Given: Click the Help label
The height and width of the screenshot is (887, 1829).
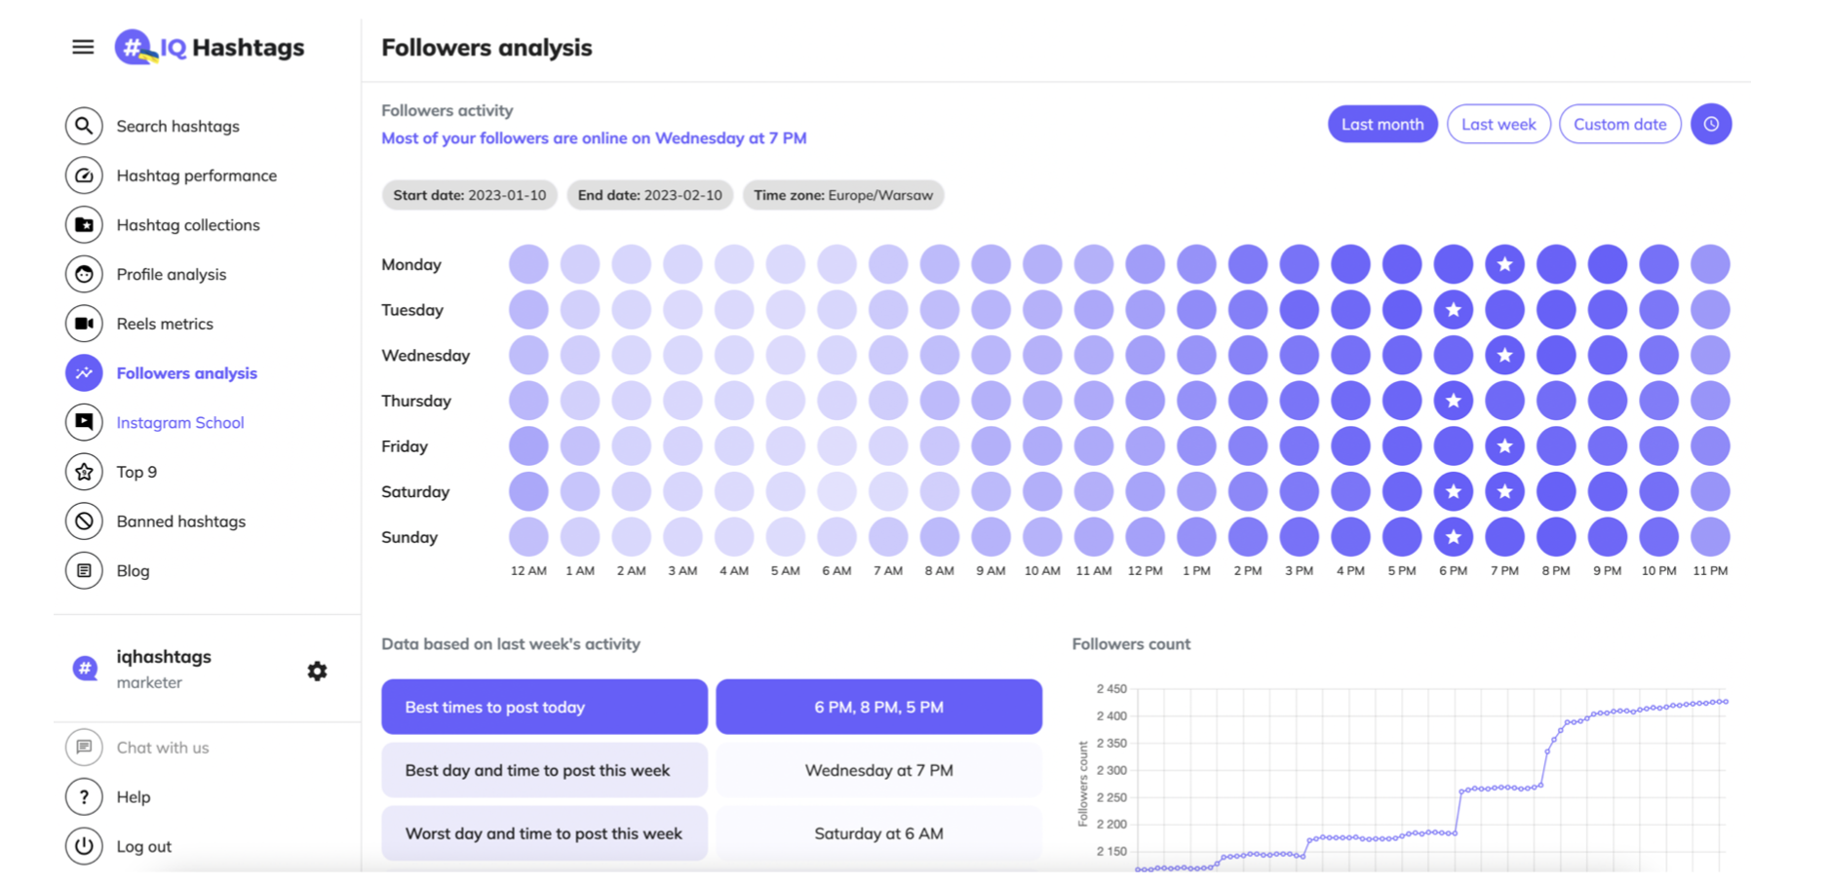Looking at the screenshot, I should click(x=134, y=797).
